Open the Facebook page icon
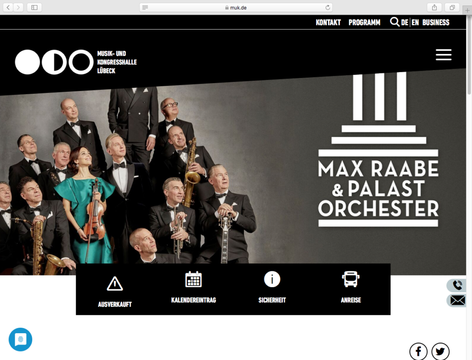This screenshot has height=360, width=472. [418, 351]
